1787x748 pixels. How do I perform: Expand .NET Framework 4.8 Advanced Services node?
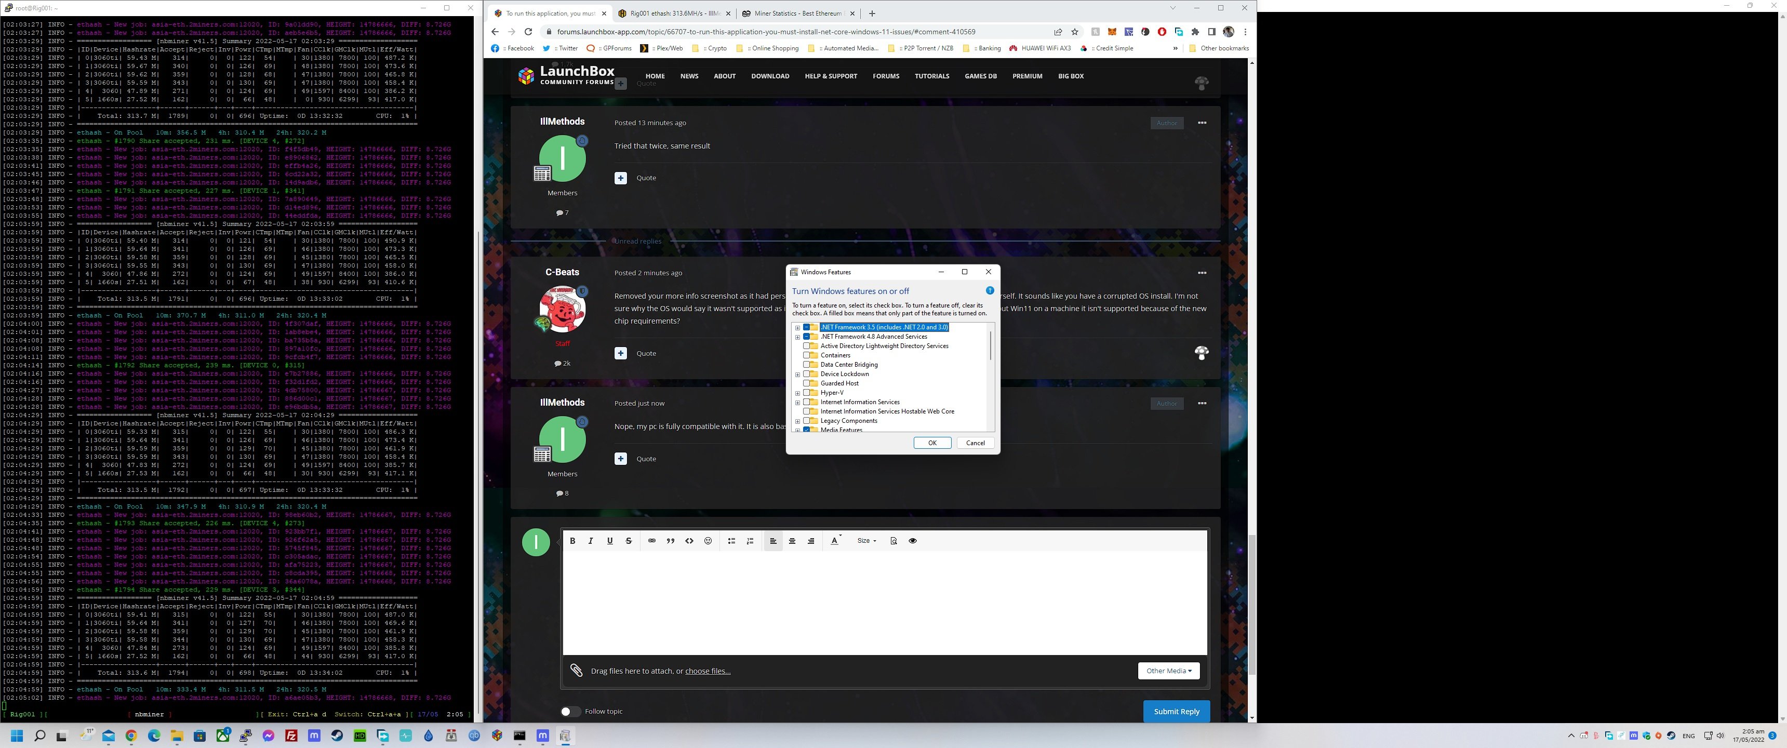pos(798,337)
